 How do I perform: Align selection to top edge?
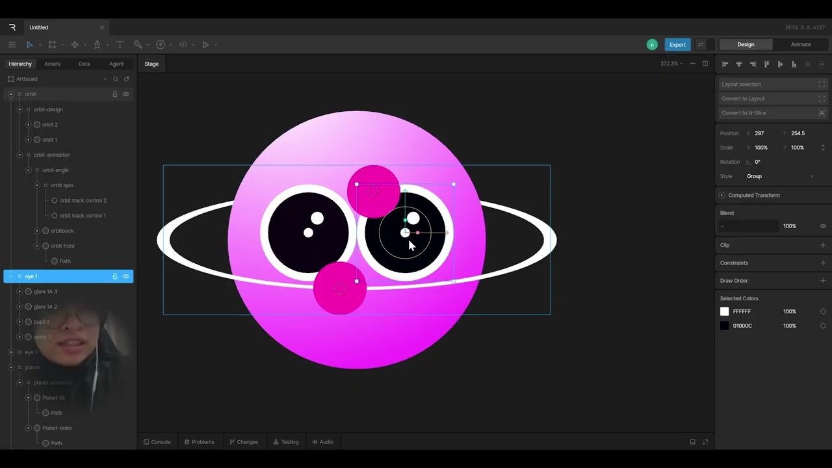[x=766, y=64]
